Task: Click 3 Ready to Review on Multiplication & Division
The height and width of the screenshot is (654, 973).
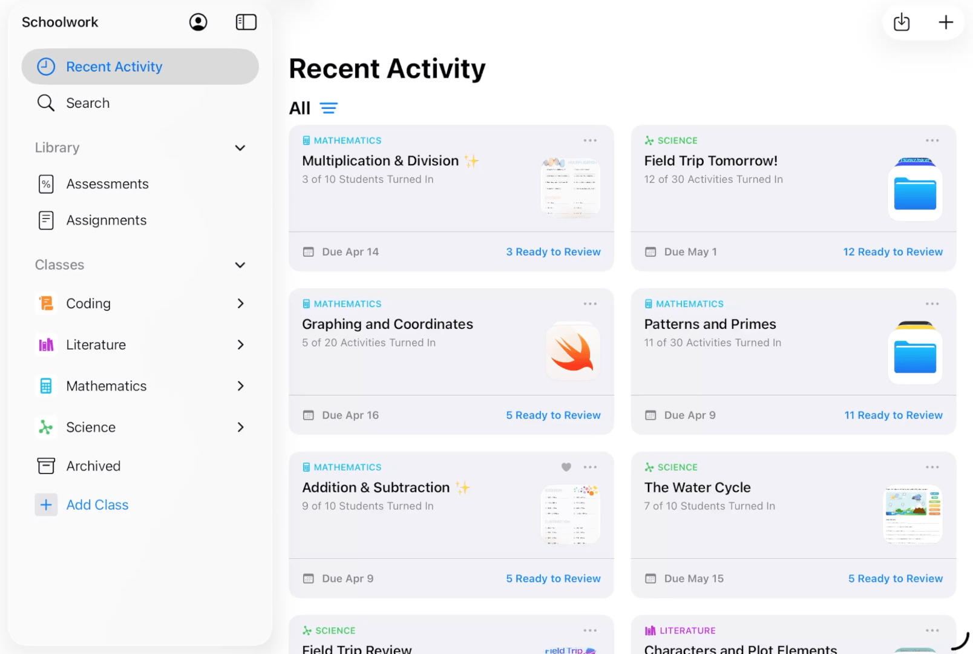Action: click(x=553, y=251)
